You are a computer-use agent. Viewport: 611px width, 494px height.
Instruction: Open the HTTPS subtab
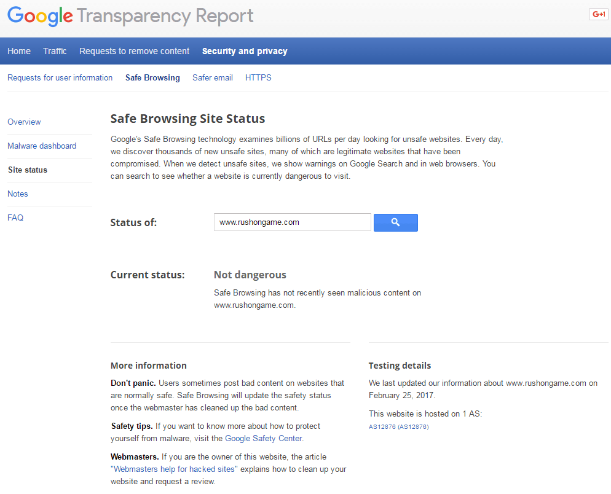[x=258, y=77]
